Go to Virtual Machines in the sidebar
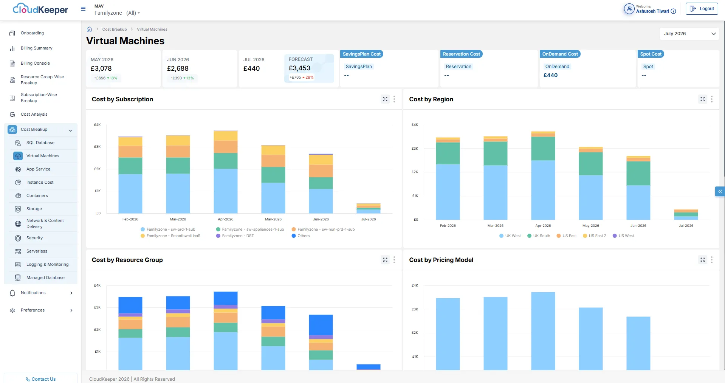The height and width of the screenshot is (383, 725). (43, 156)
